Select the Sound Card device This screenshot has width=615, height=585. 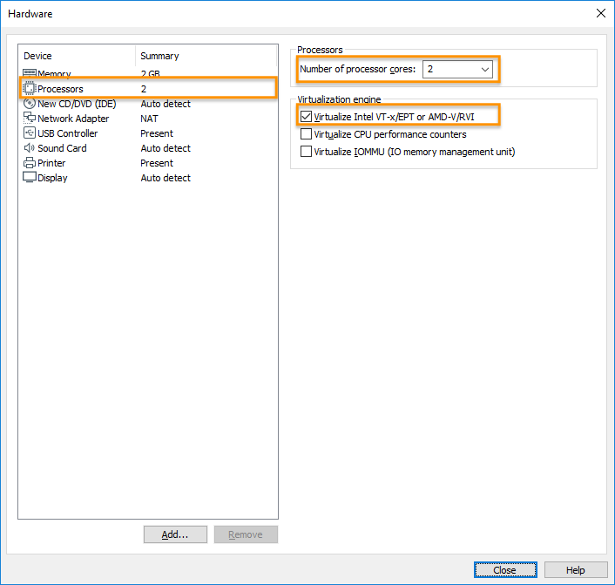pyautogui.click(x=62, y=148)
